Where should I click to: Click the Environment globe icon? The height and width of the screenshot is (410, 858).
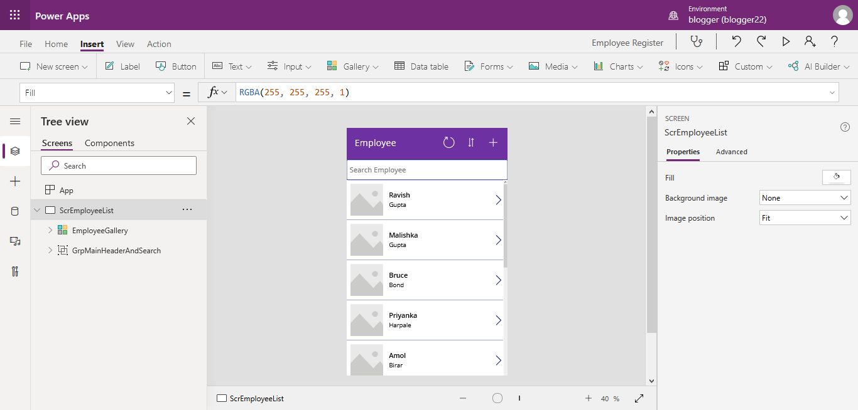tap(673, 15)
